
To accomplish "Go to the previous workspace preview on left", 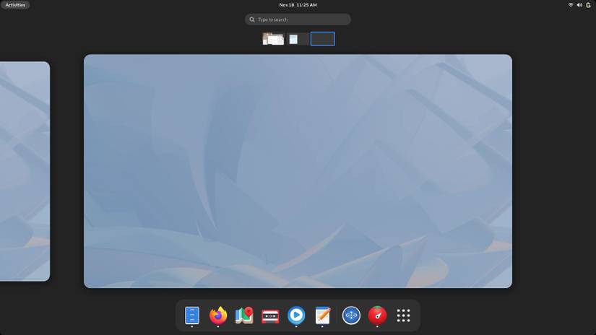I will pyautogui.click(x=25, y=171).
